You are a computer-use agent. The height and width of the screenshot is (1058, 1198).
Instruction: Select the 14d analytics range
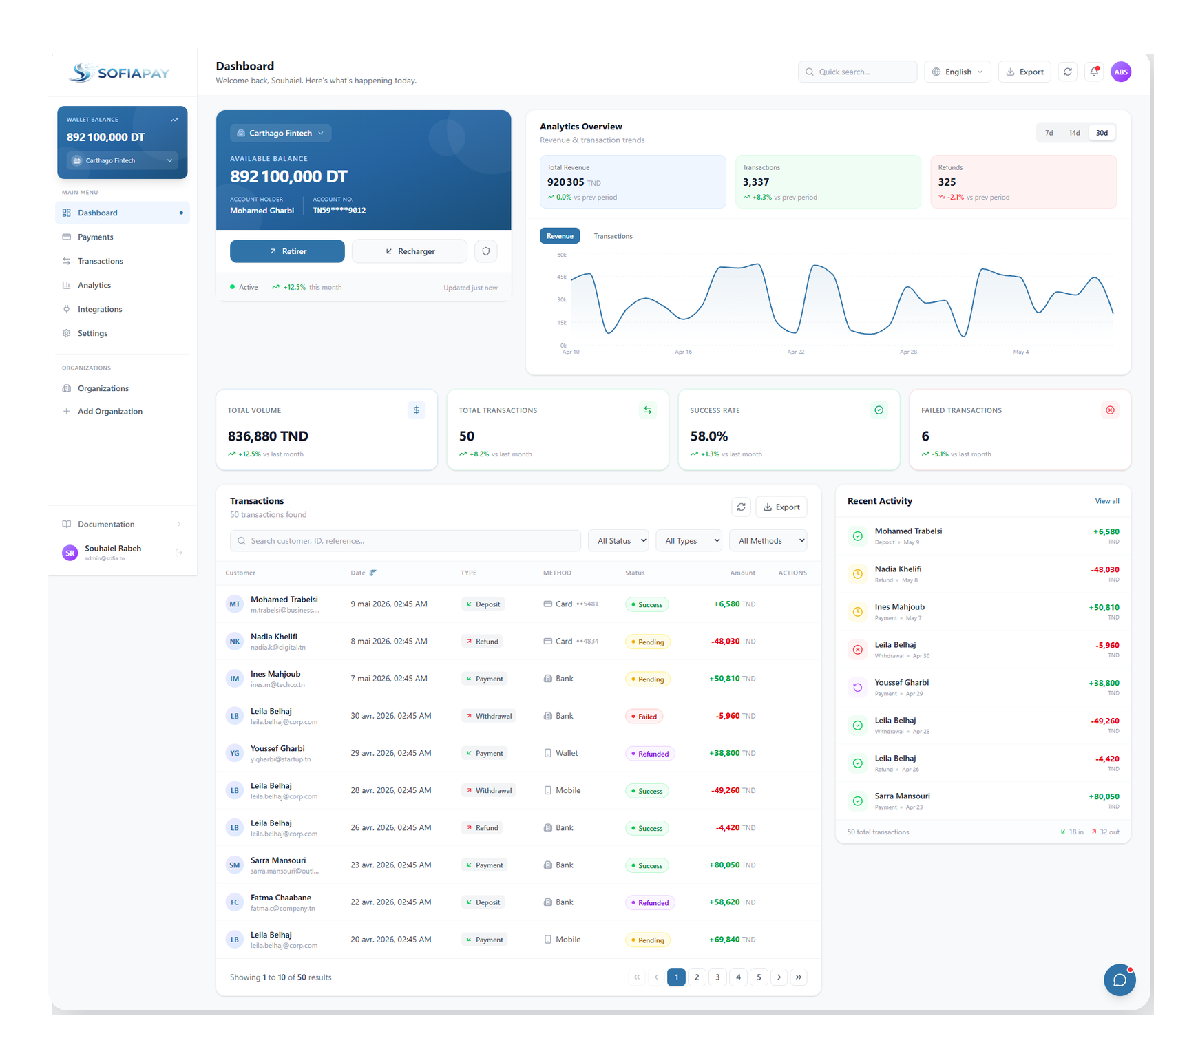(x=1074, y=133)
